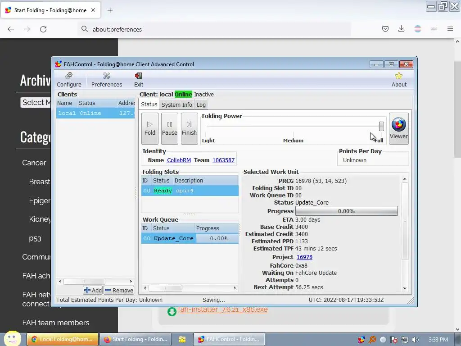Click the magnifier tray icon
Viewport: 461px width, 346px height.
coord(372,340)
